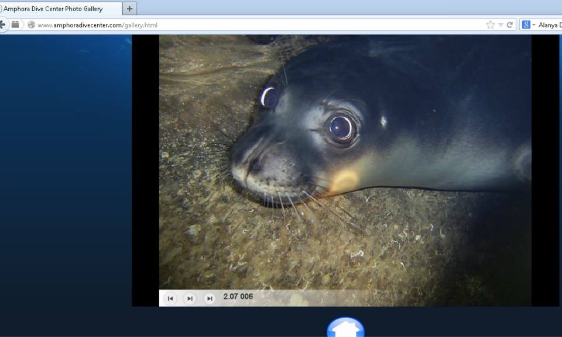Click the middle gallery playback control button
This screenshot has width=562, height=337.
[x=190, y=298]
